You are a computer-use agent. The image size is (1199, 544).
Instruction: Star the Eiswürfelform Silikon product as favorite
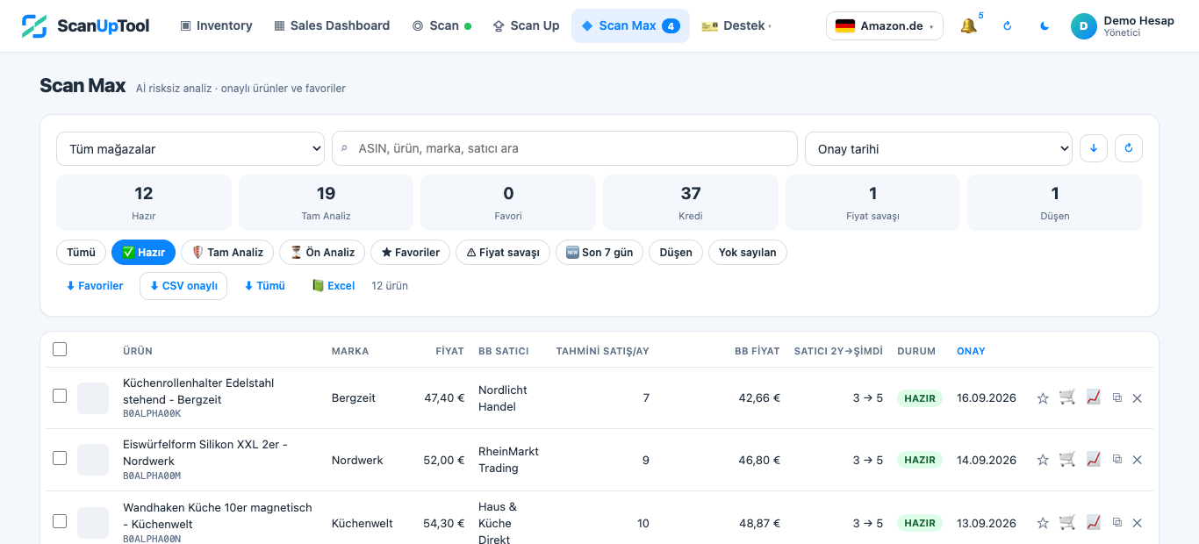1043,460
